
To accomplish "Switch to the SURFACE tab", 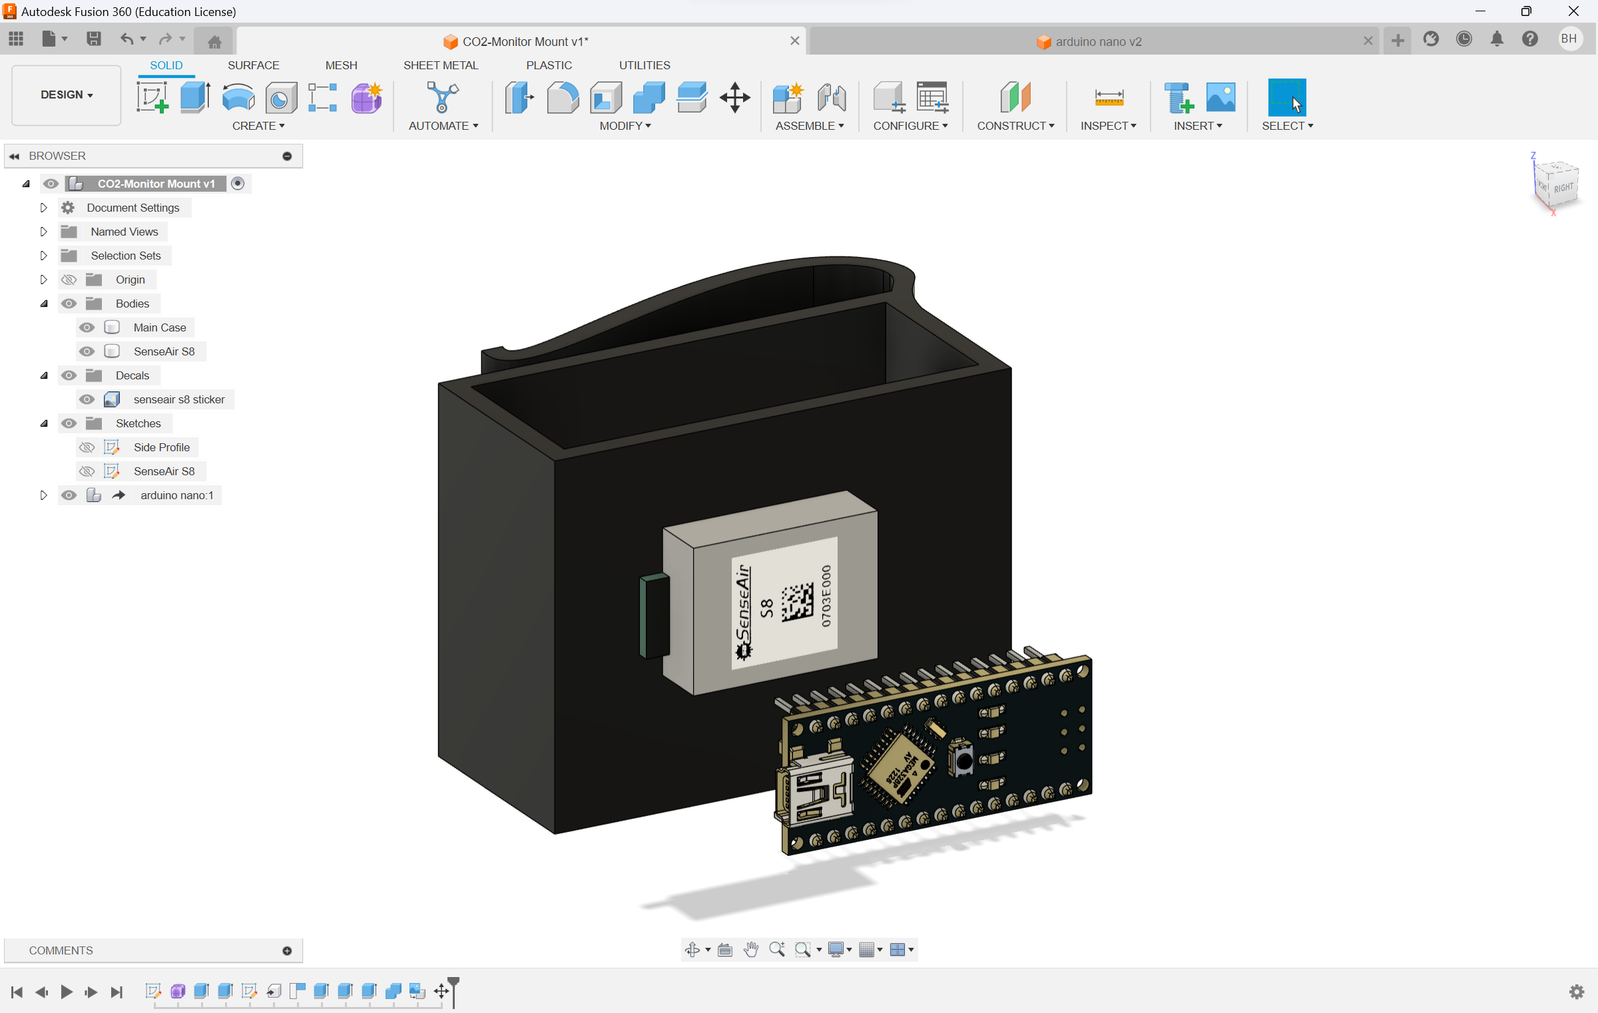I will tap(252, 65).
